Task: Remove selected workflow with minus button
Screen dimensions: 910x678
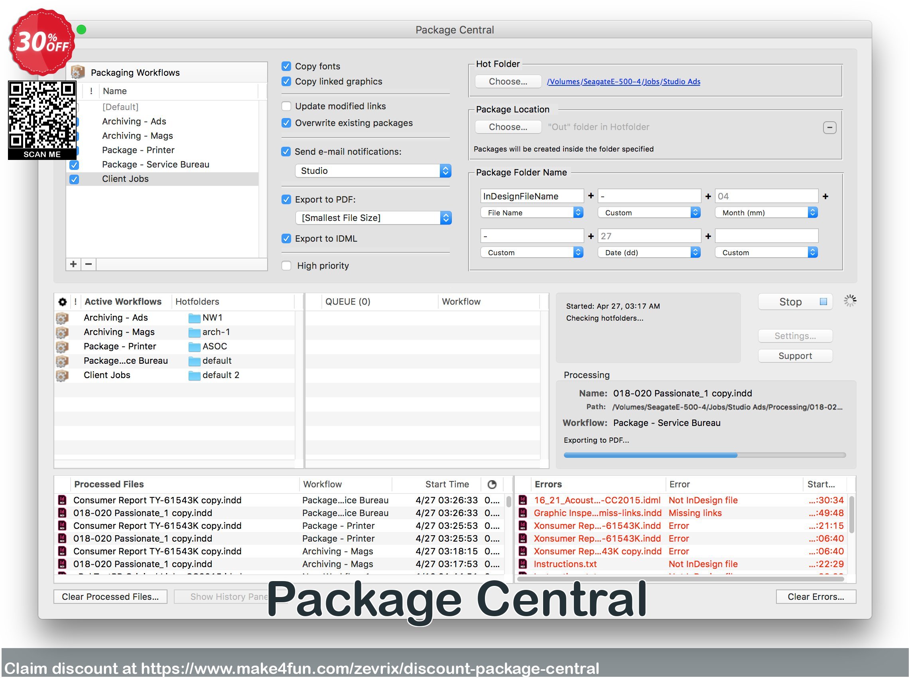Action: (x=89, y=264)
